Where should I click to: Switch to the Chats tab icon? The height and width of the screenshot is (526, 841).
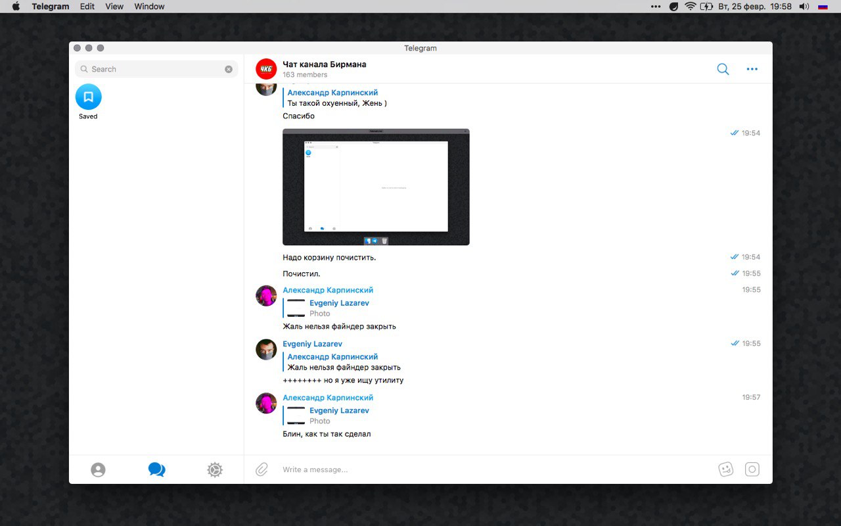click(x=156, y=469)
